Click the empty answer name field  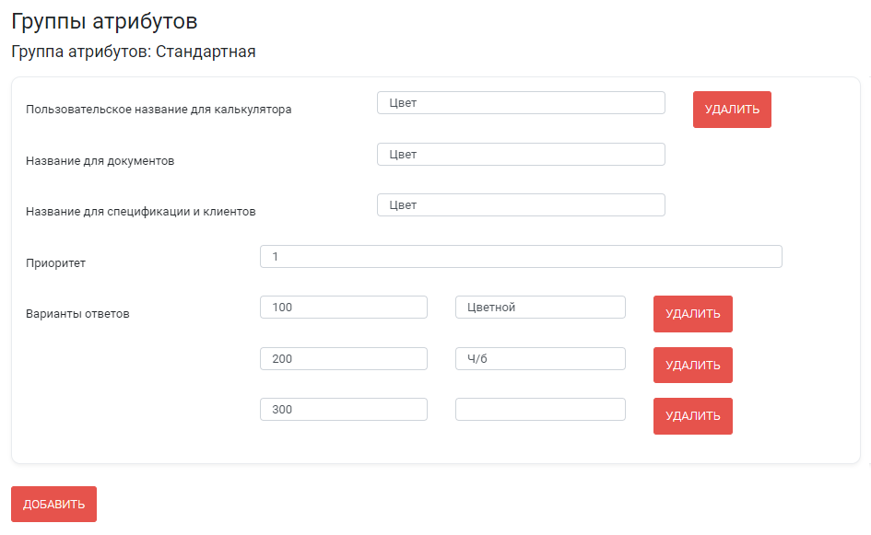[540, 409]
